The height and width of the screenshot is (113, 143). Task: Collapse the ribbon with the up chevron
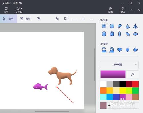(x=139, y=10)
